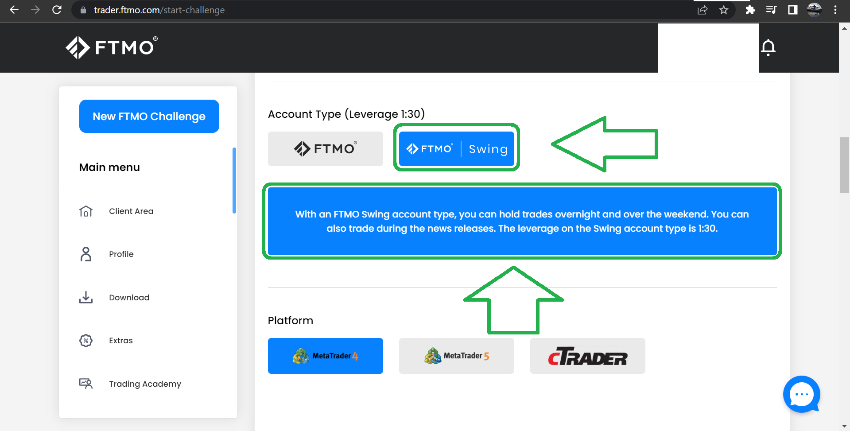Open the live chat bubble
The height and width of the screenshot is (431, 850).
click(x=802, y=394)
